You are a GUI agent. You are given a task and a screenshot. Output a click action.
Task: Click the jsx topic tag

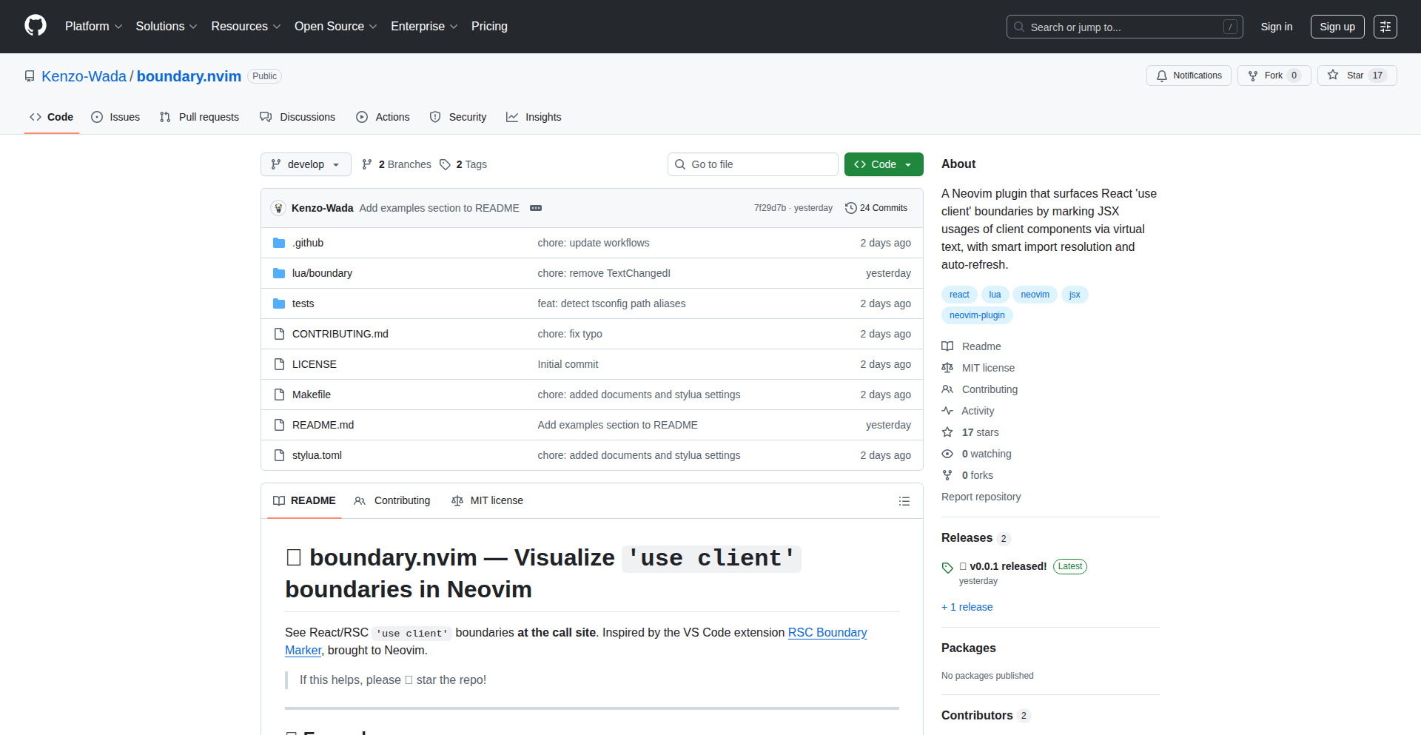point(1075,295)
